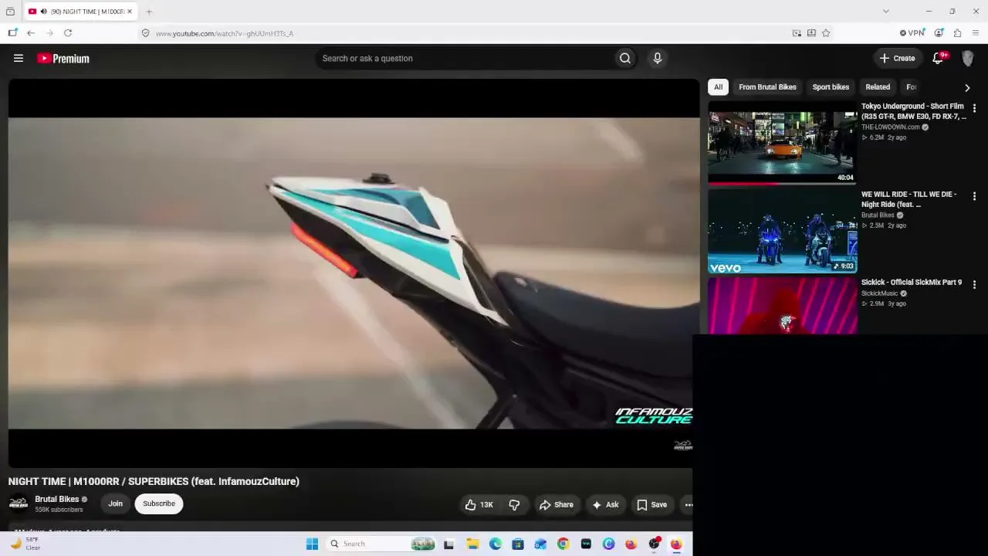988x556 pixels.
Task: Open the WE WILL RIDE - TILL WE DIE title
Action: [909, 199]
